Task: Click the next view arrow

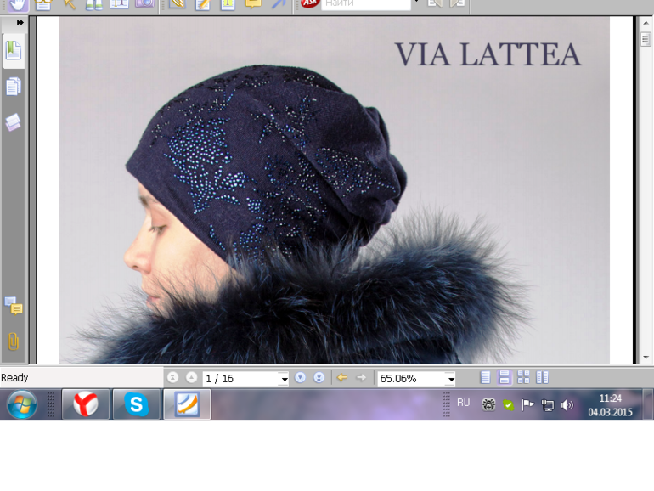Action: [x=362, y=378]
